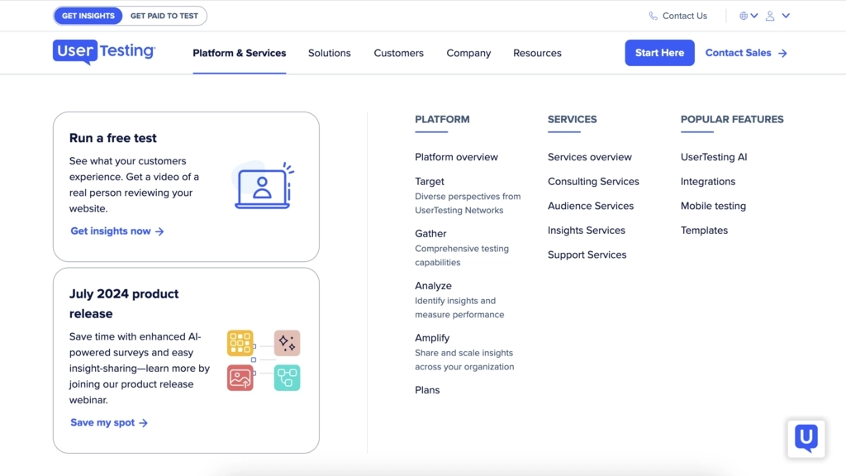This screenshot has width=846, height=476.
Task: Click Contact Us in top bar
Action: [x=685, y=16]
